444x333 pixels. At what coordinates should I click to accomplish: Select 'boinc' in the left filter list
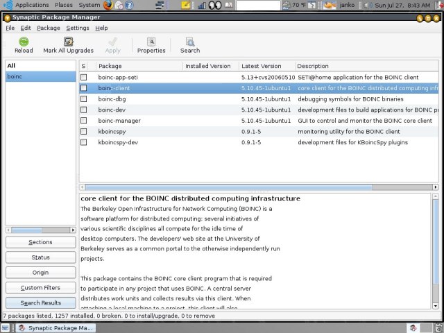click(x=40, y=76)
